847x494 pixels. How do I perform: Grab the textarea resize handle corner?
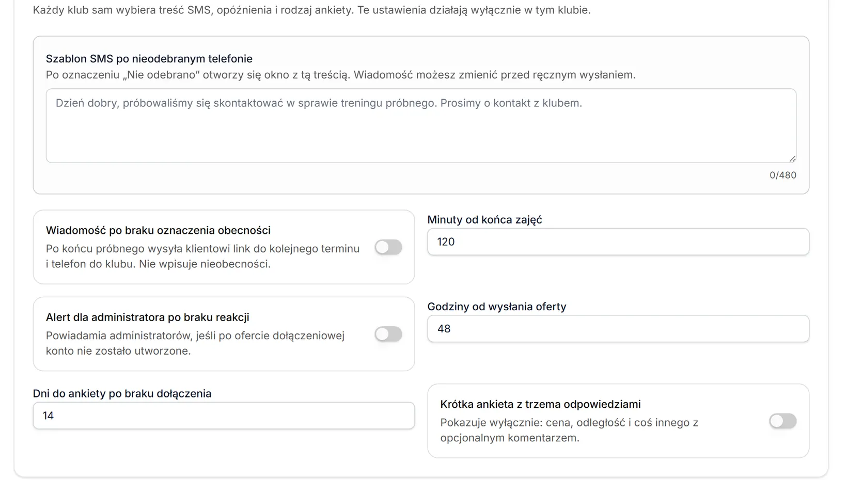coord(792,158)
